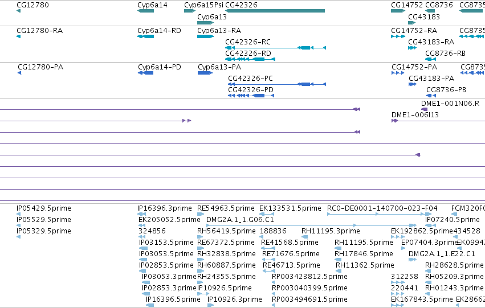Screen dimensions: 485x308
Task: Select EST RH32838.5prime
Action: click(201, 260)
